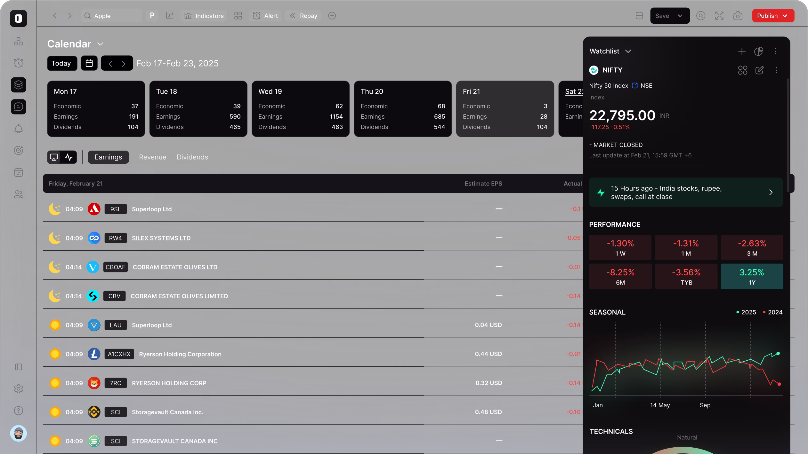Switch to the Revenue tab
Screen dimensions: 808x454
coord(152,157)
